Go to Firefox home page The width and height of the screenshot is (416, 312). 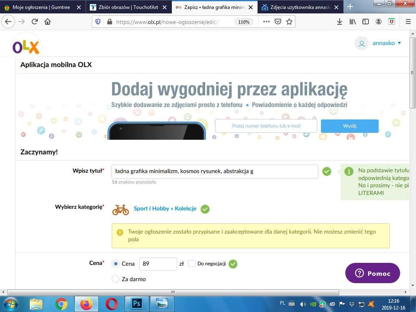pyautogui.click(x=48, y=22)
